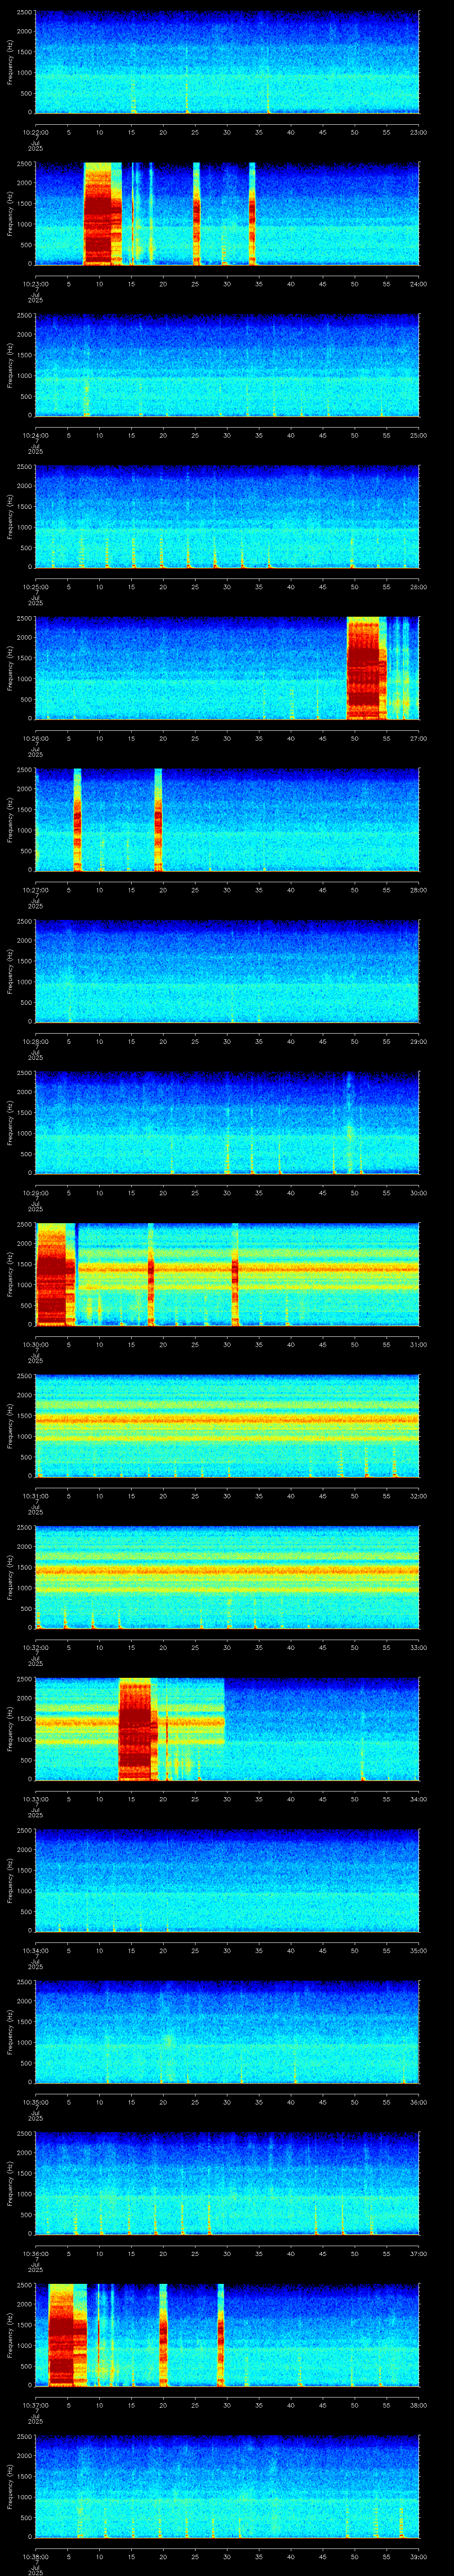Click the 10:32:00 start time label
Screen dimensions: 454x2576
pyautogui.click(x=35, y=1647)
